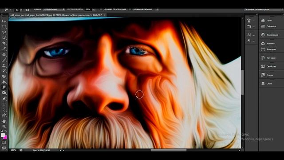Viewport: 284px width, 160px height.
Task: Select the Lasso tool
Action: [x=4, y=32]
